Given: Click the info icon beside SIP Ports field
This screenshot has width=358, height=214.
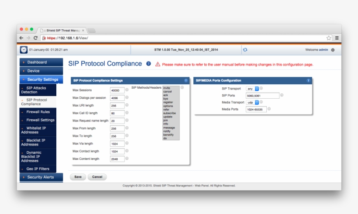Looking at the screenshot, I should 282,95.
